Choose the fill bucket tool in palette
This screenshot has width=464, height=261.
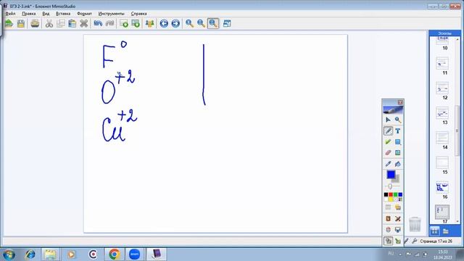pos(398,164)
